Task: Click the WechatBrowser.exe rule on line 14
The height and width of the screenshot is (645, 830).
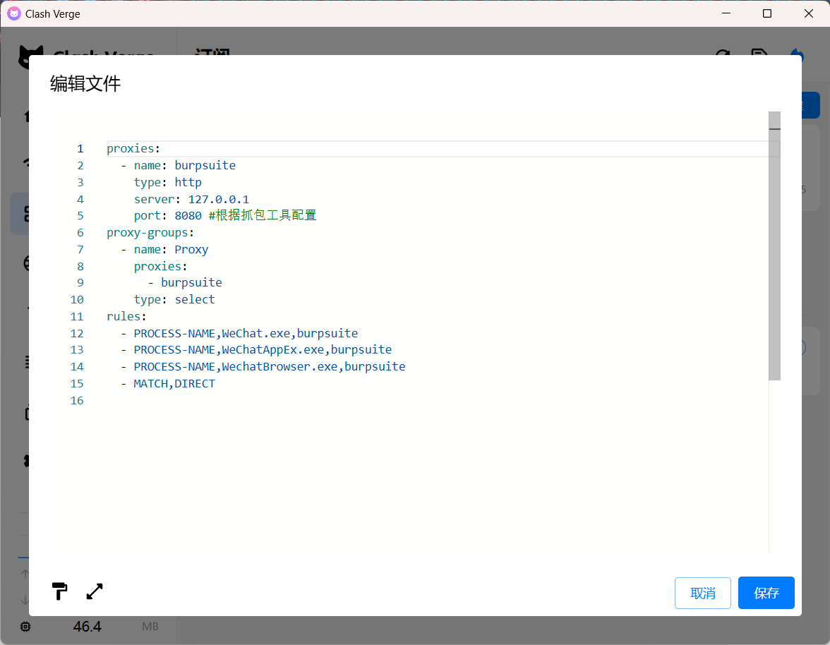Action: coord(269,367)
